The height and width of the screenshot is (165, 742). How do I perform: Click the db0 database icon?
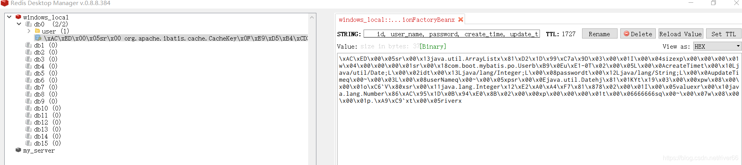(x=28, y=24)
